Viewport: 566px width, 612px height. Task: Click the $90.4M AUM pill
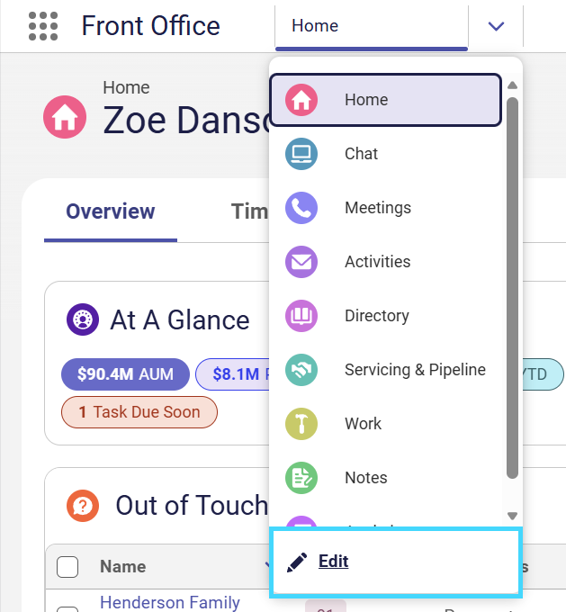click(125, 374)
